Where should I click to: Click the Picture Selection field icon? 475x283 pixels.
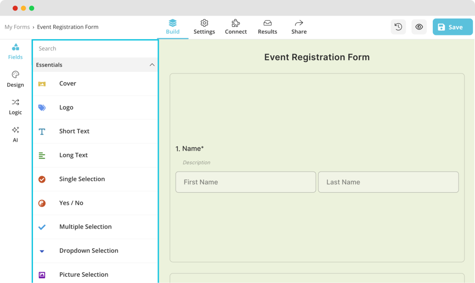42,275
